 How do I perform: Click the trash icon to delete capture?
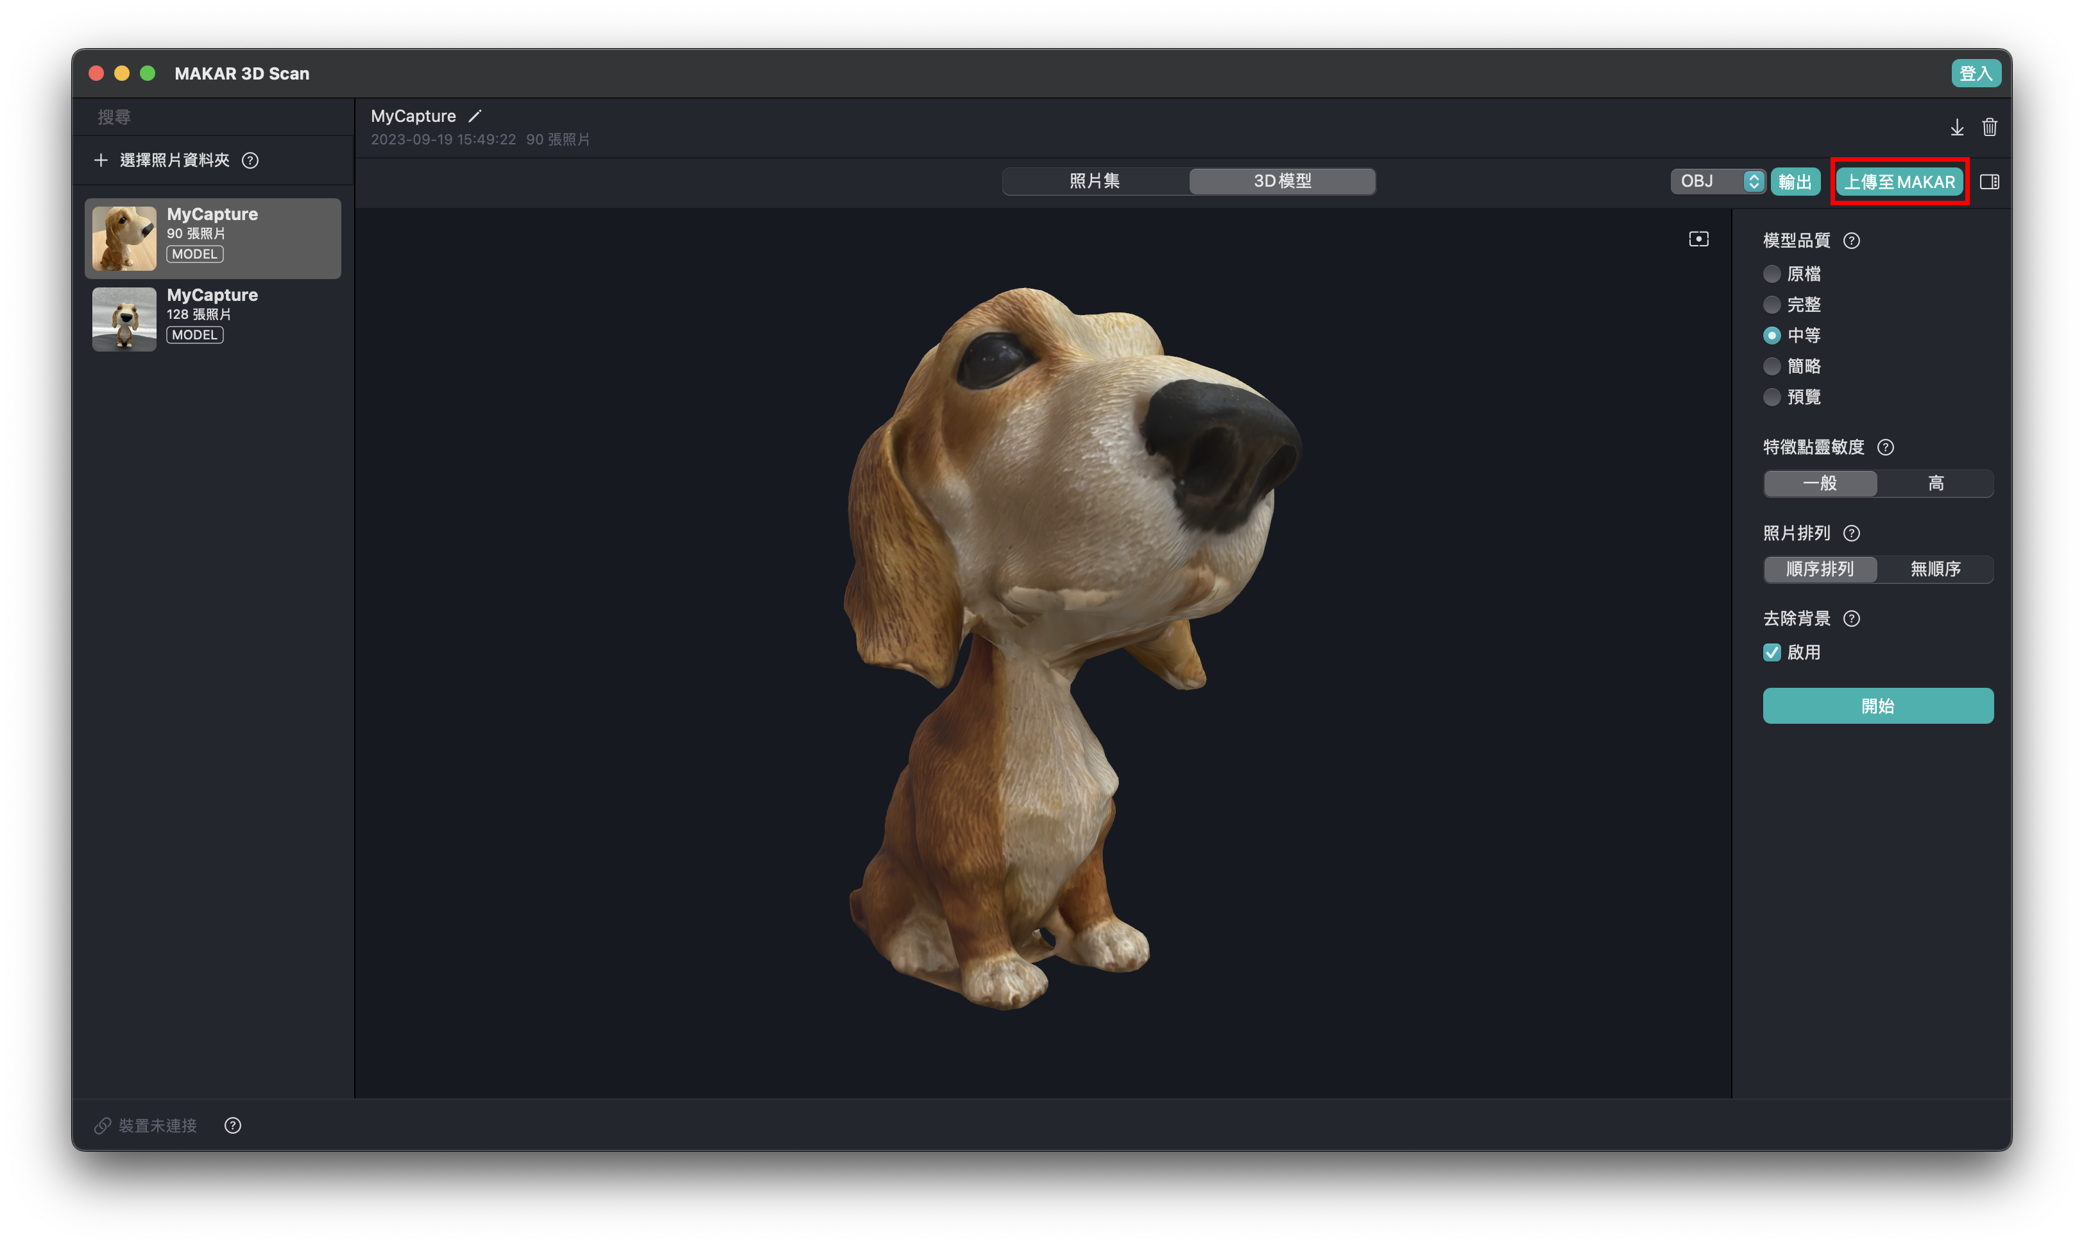click(x=1989, y=127)
